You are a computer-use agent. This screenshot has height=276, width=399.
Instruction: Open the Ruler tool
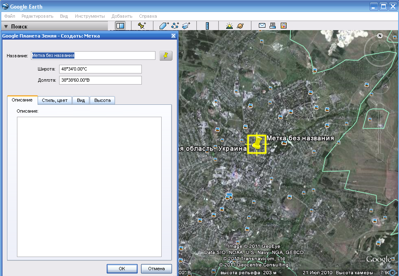[x=208, y=26]
